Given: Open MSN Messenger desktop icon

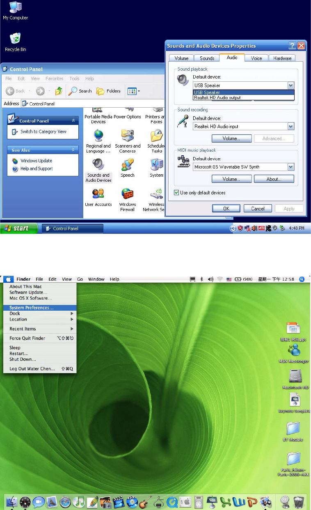Looking at the screenshot, I should (x=294, y=353).
